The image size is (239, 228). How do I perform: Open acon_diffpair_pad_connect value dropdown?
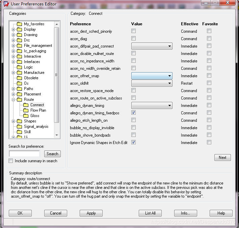(152, 46)
